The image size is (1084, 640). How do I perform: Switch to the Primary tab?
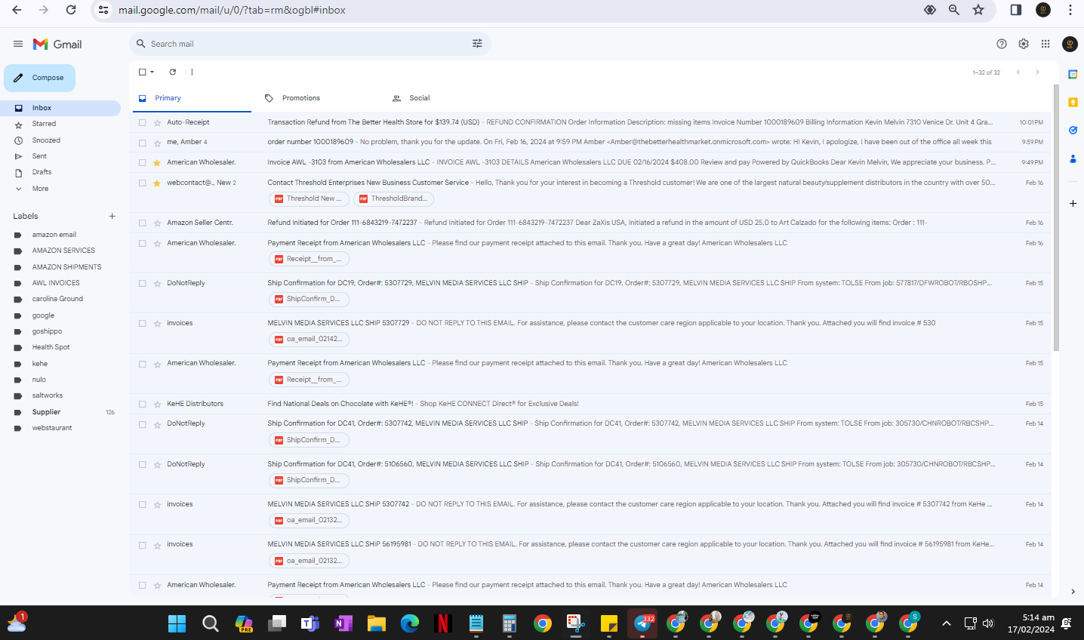[190, 98]
